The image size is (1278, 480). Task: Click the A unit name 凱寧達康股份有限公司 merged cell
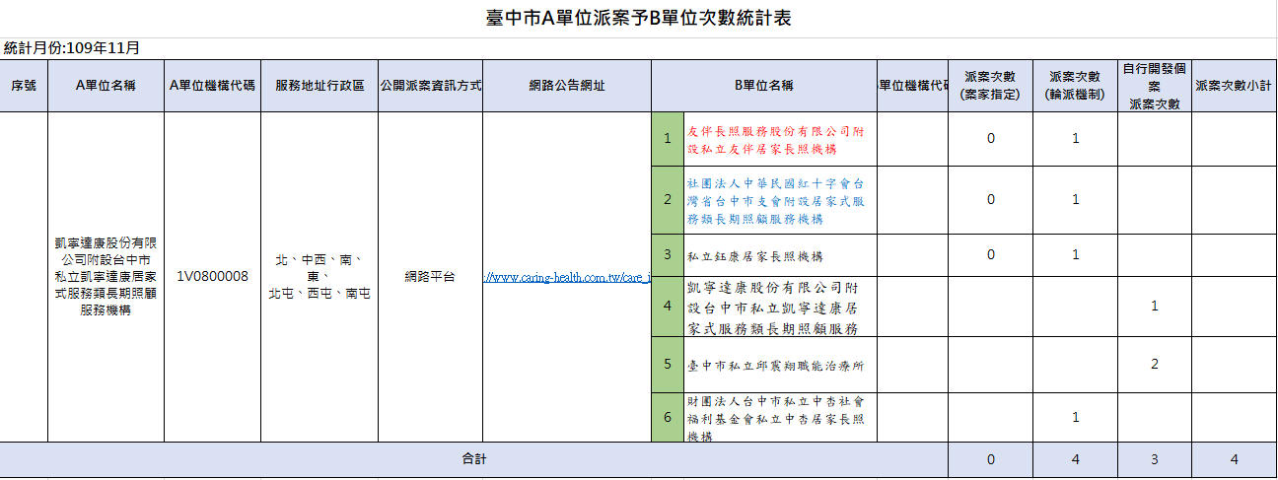pos(106,276)
